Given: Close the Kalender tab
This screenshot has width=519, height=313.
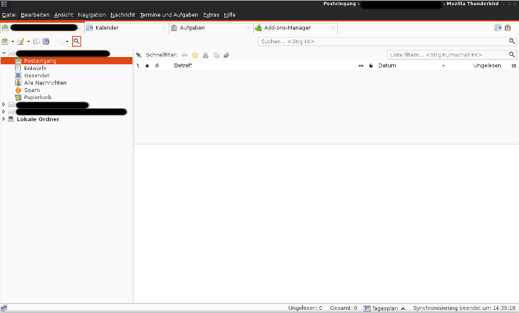Looking at the screenshot, I should [x=164, y=28].
